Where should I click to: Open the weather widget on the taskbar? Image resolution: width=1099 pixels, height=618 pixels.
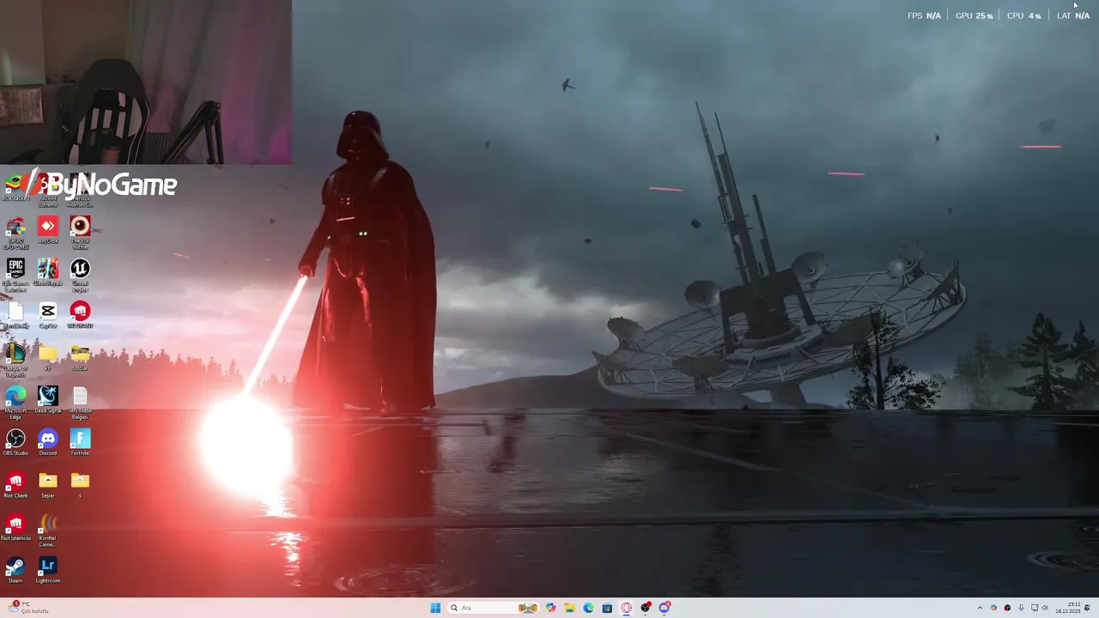pos(27,608)
